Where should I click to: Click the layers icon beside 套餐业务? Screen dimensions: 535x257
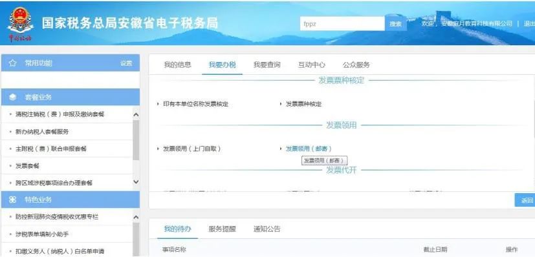coord(13,98)
